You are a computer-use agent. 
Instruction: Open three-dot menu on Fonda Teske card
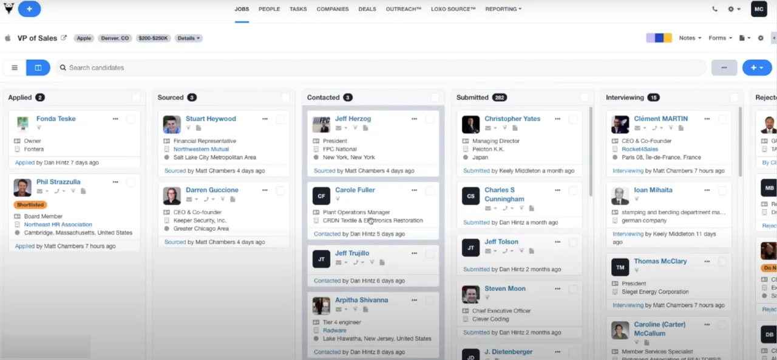(x=115, y=119)
